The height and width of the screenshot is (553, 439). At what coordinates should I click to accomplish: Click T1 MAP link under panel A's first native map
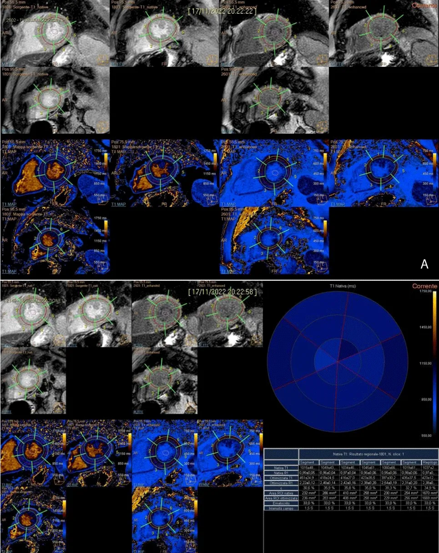9,204
